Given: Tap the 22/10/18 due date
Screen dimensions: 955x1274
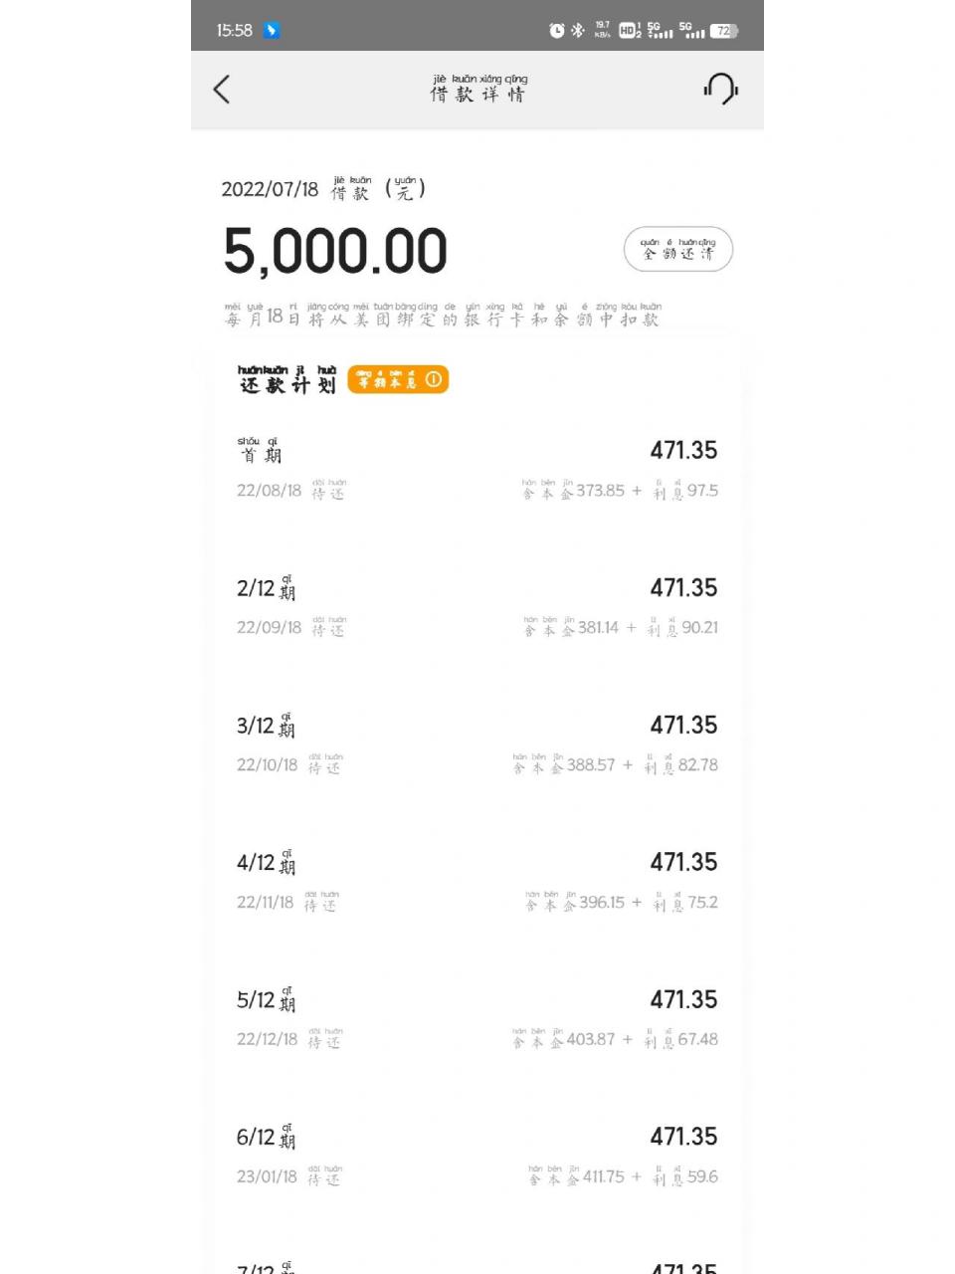Looking at the screenshot, I should click(x=267, y=764).
